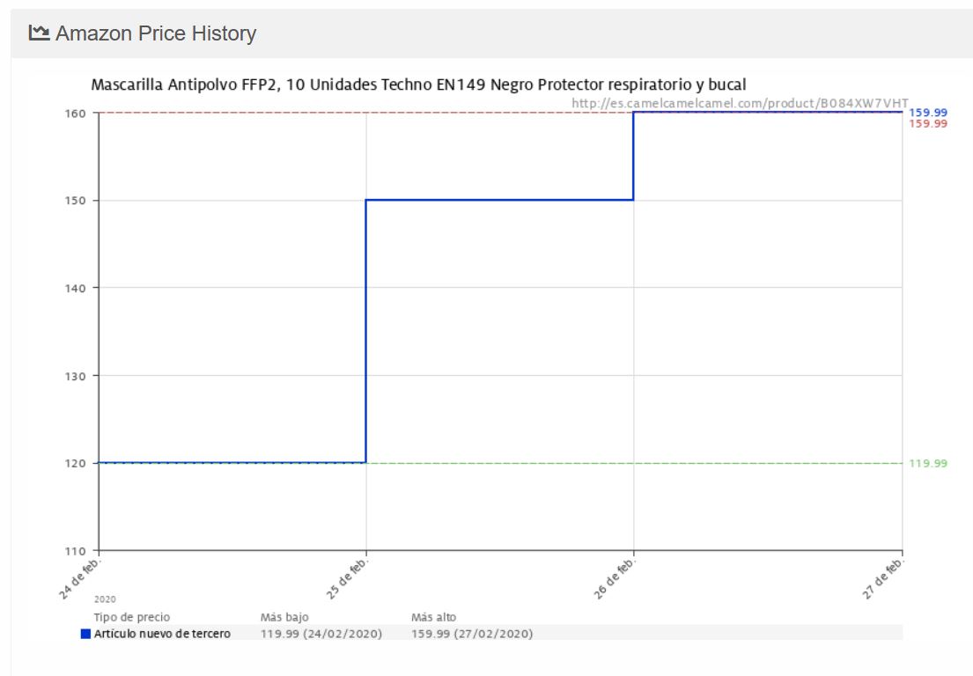Click the Amazon Price History heading

(156, 33)
